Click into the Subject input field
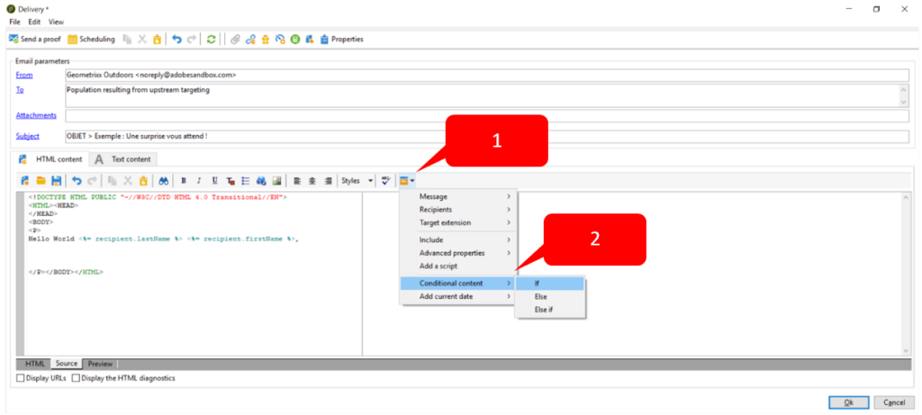 click(x=486, y=136)
